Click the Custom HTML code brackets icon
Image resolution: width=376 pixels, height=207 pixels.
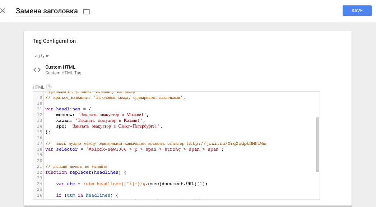pyautogui.click(x=37, y=70)
